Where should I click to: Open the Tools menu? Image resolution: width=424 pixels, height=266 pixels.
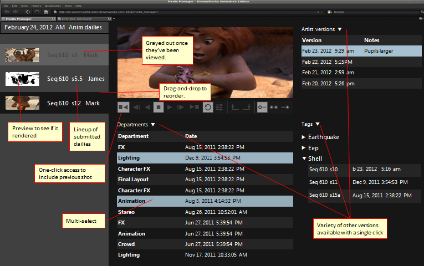(68, 6)
